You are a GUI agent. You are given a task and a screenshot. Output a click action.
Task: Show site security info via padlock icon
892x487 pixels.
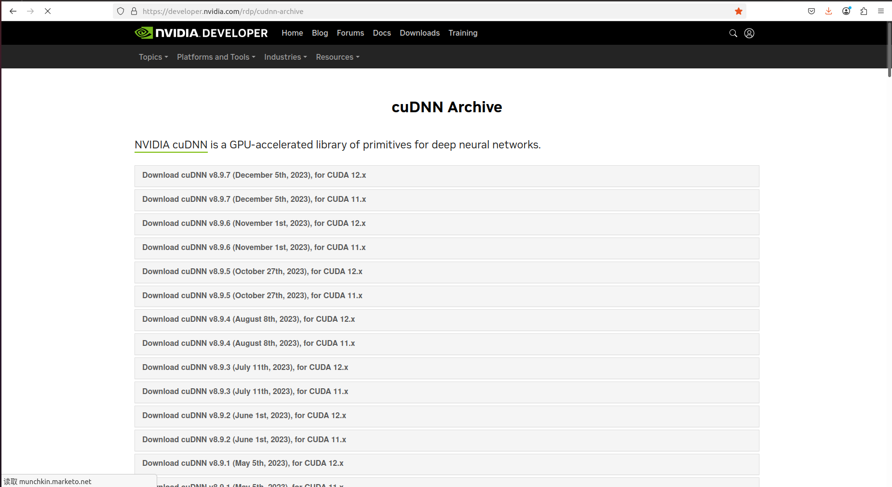click(x=134, y=11)
